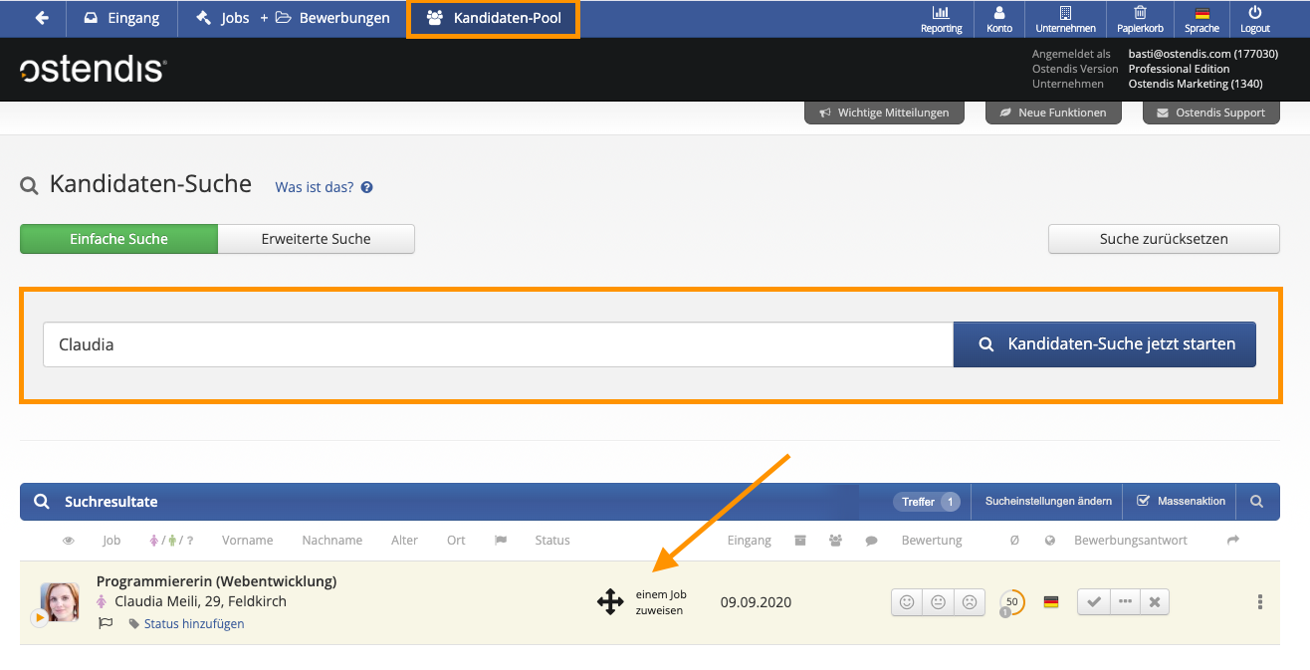Click the comment bubble column header icon
This screenshot has width=1310, height=670.
click(871, 541)
